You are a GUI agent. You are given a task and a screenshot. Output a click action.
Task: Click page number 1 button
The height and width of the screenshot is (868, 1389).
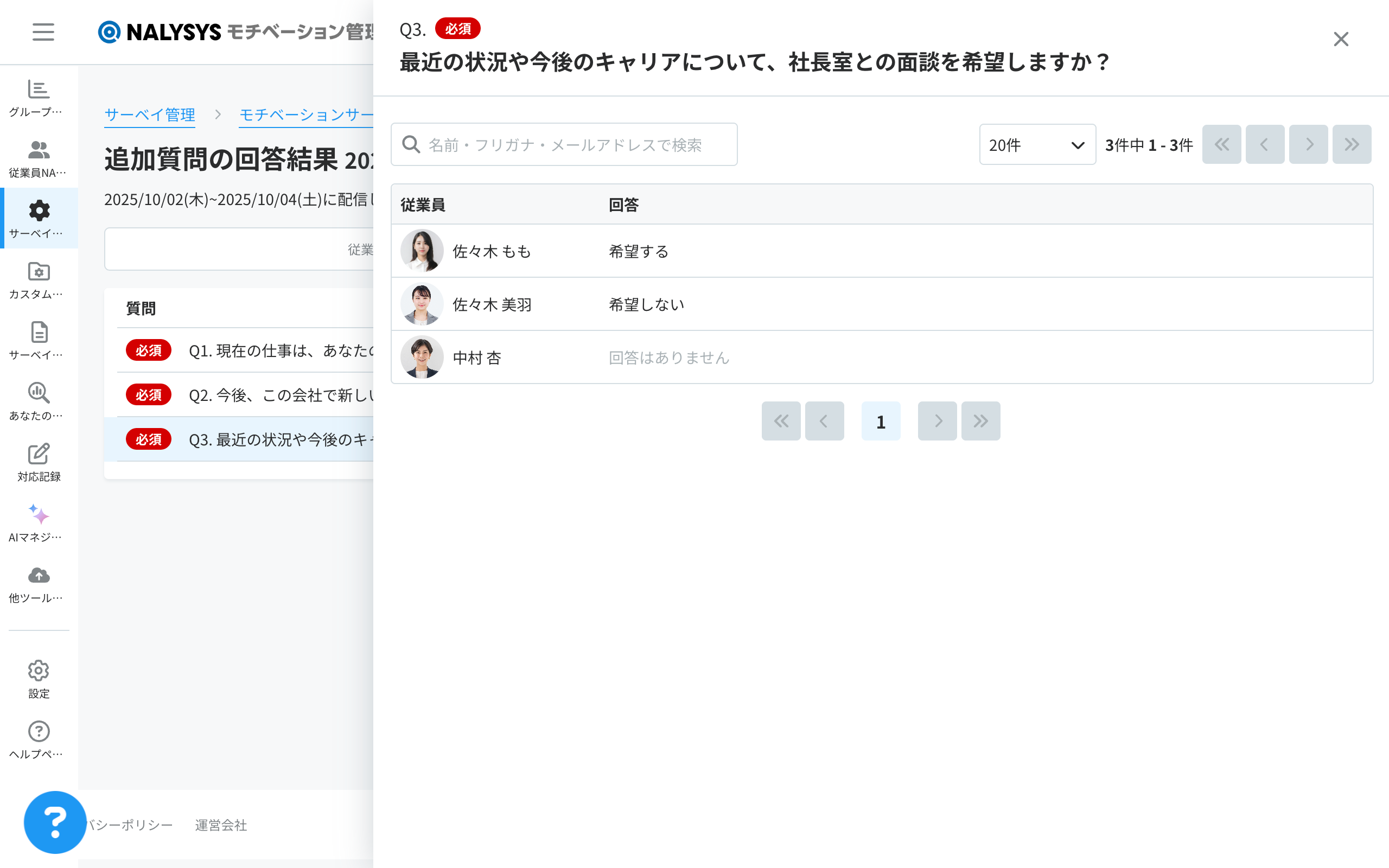tap(881, 422)
